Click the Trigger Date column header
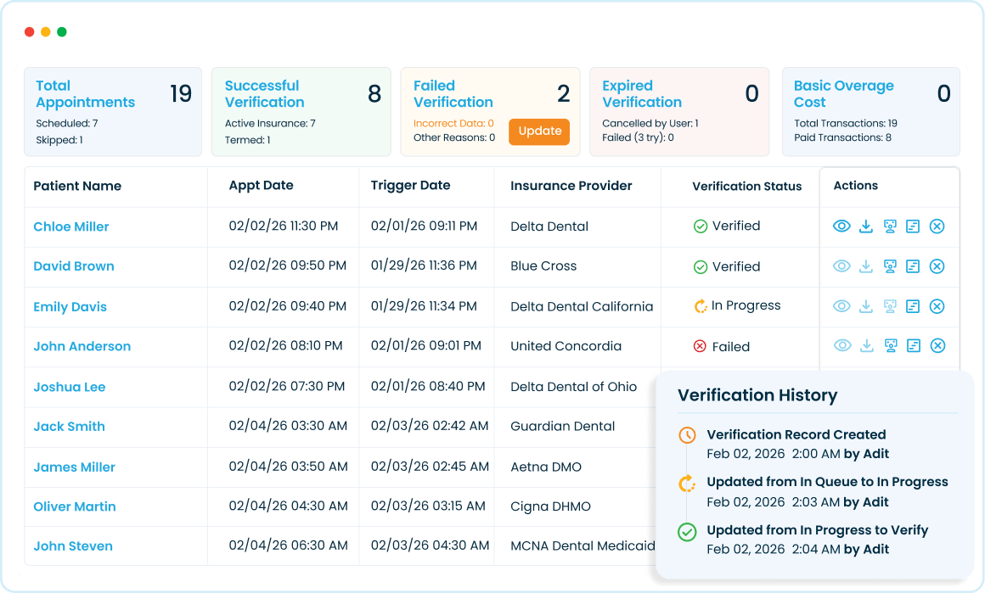Screen dimensions: 985x593 coord(410,186)
